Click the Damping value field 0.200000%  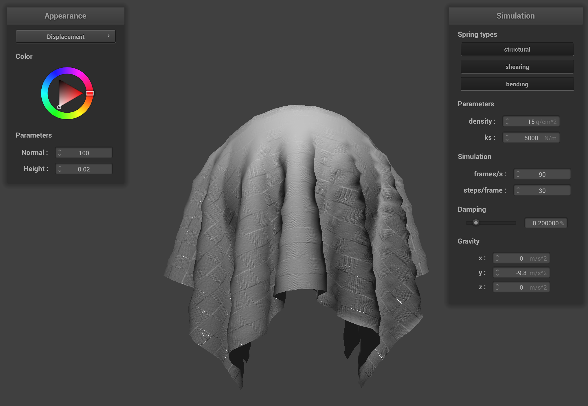[x=546, y=223]
